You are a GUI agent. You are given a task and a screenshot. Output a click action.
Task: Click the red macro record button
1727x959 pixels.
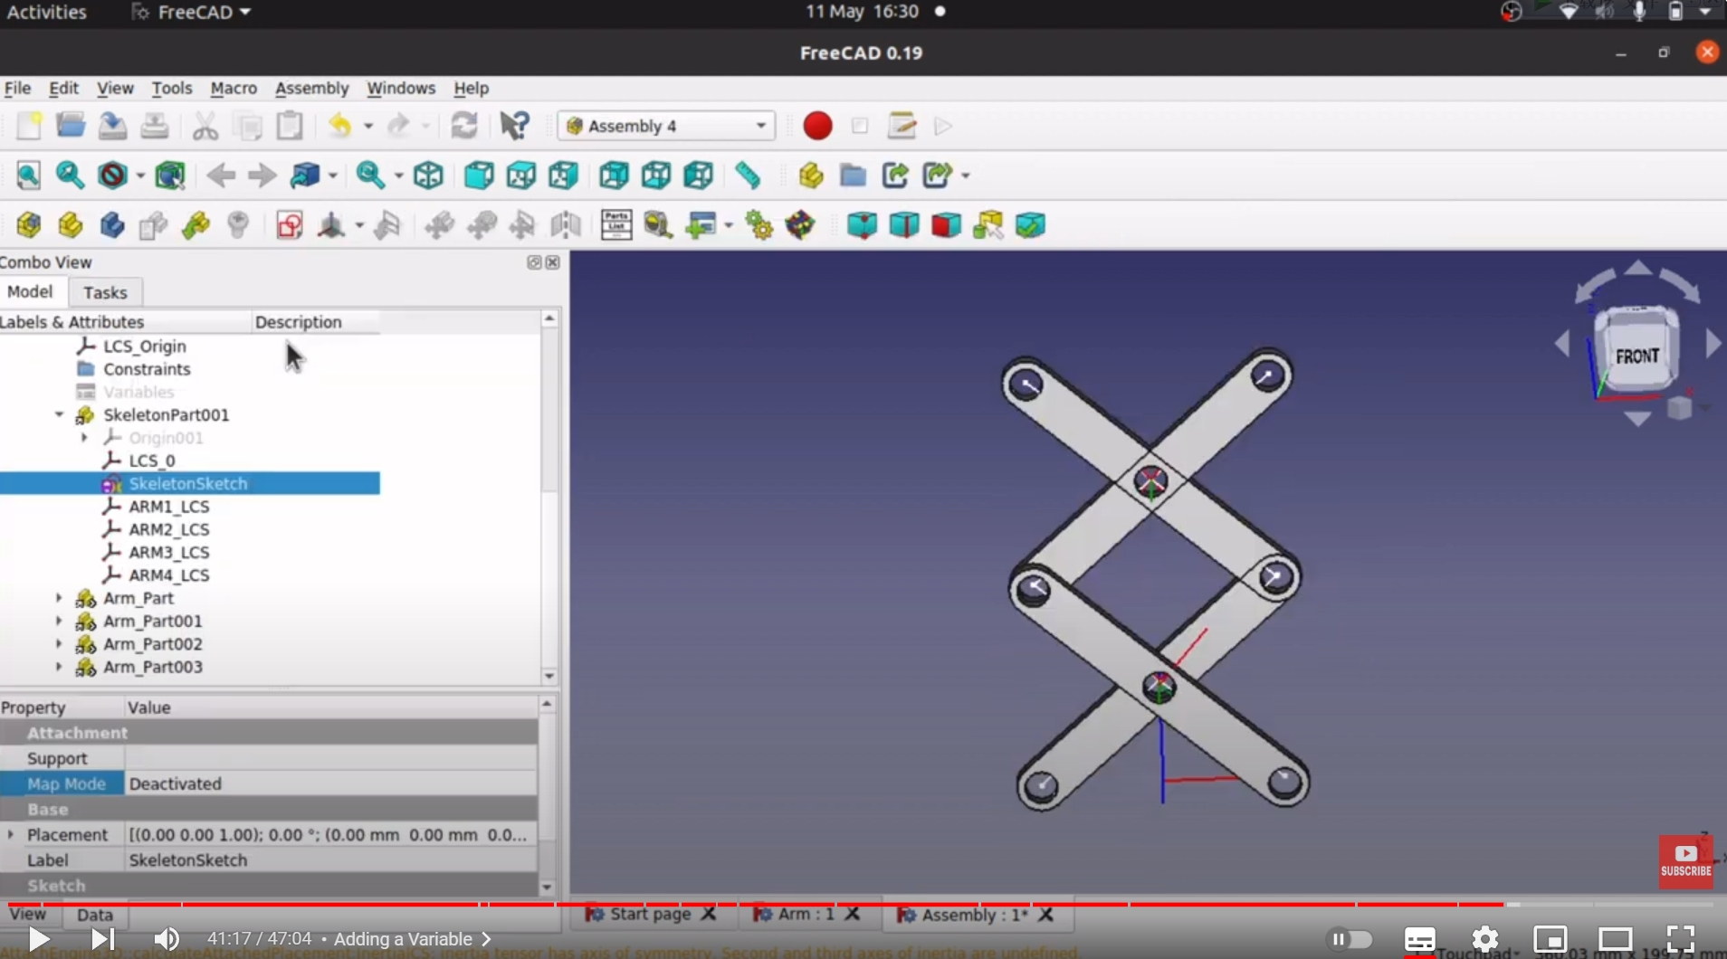[816, 126]
